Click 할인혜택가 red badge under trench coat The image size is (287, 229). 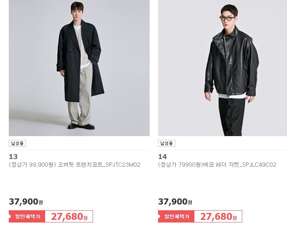pos(27,216)
